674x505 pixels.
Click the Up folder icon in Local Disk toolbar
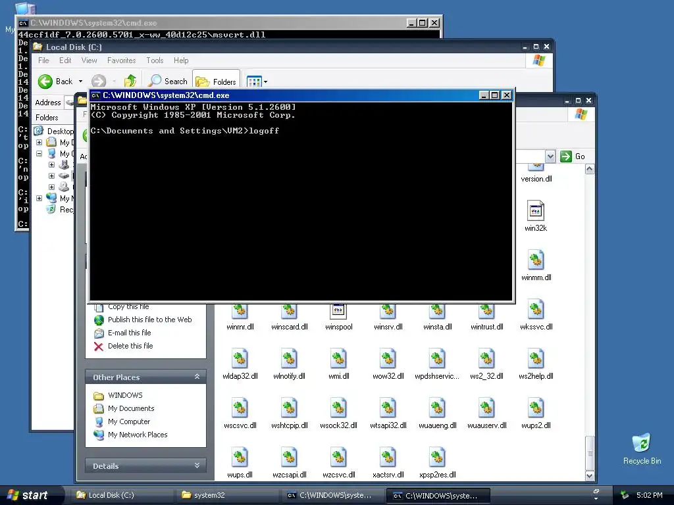[x=130, y=81]
